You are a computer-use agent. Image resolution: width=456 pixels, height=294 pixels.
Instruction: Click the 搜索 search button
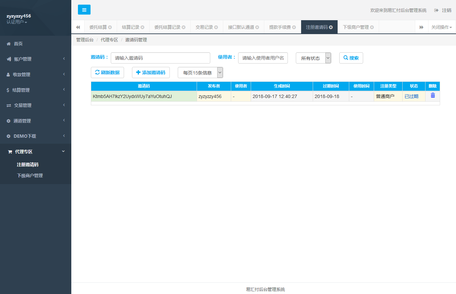coord(351,58)
